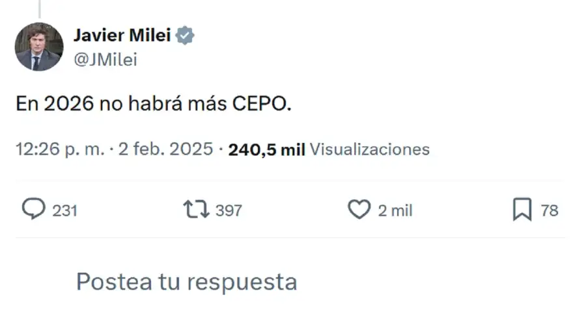Open the Javier Milei display name link
Screen dimensions: 586x328
pyautogui.click(x=122, y=36)
